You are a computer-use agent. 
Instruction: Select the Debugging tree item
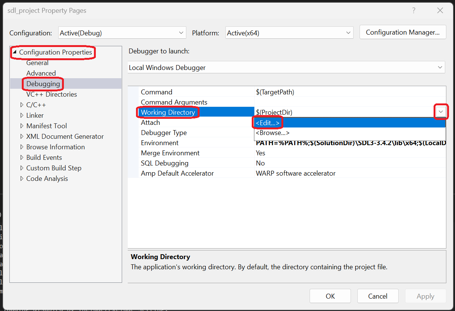coord(42,83)
